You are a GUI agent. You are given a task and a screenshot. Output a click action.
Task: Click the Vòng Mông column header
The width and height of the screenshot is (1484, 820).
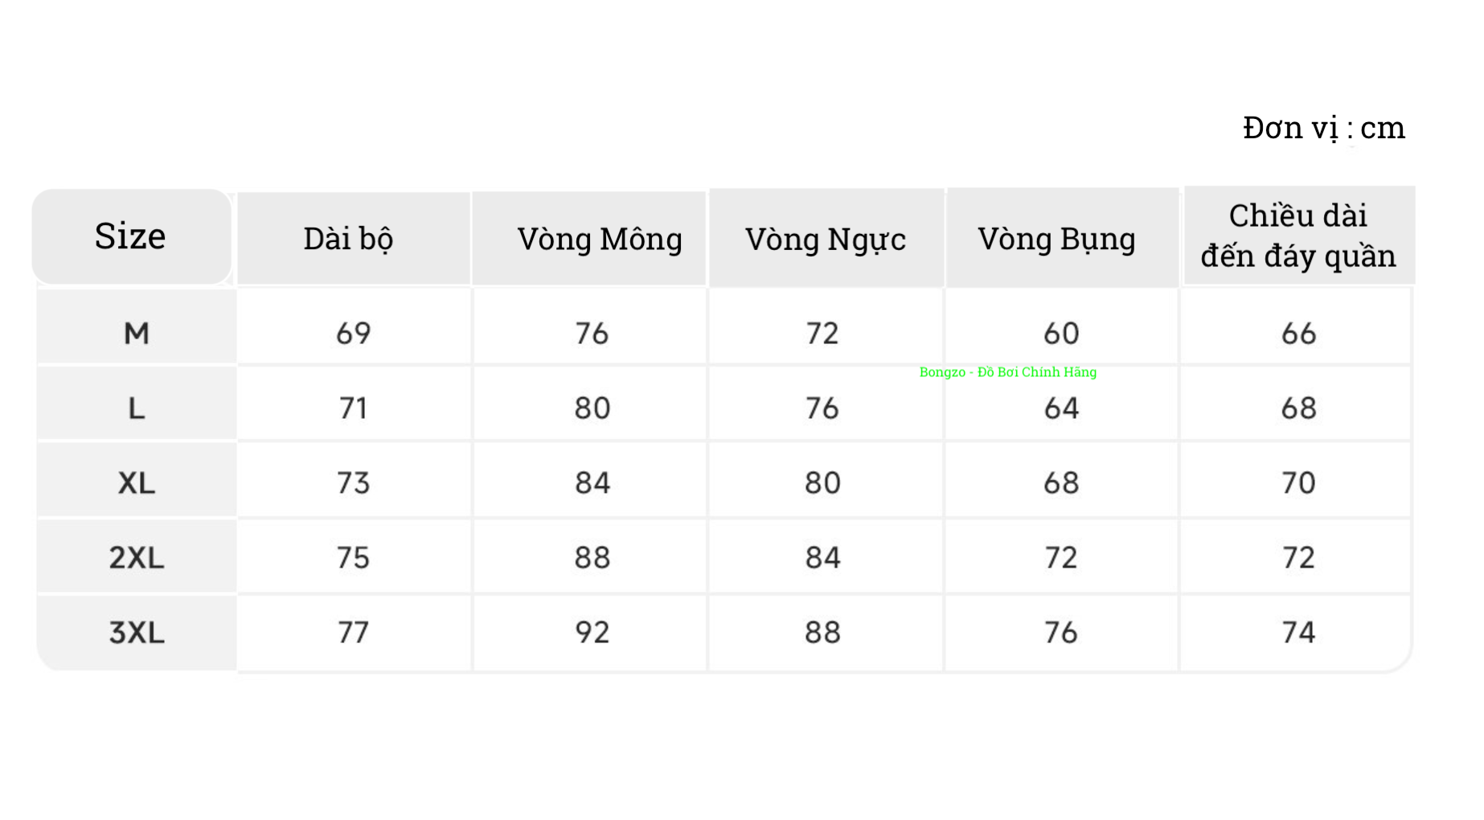600,239
